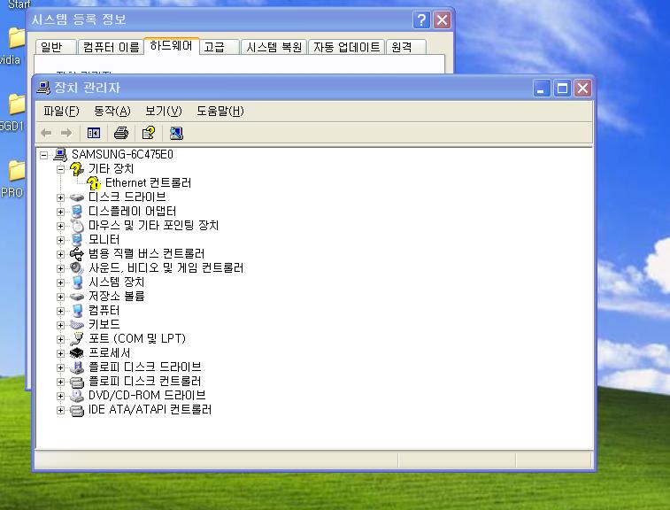Click the disc icon for DVD/CD-ROM 드라이브

click(77, 396)
